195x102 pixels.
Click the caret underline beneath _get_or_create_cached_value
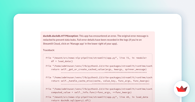point(104,73)
